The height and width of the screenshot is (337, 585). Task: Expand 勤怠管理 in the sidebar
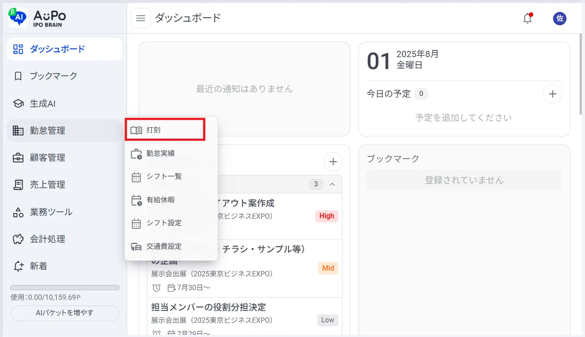click(x=64, y=131)
